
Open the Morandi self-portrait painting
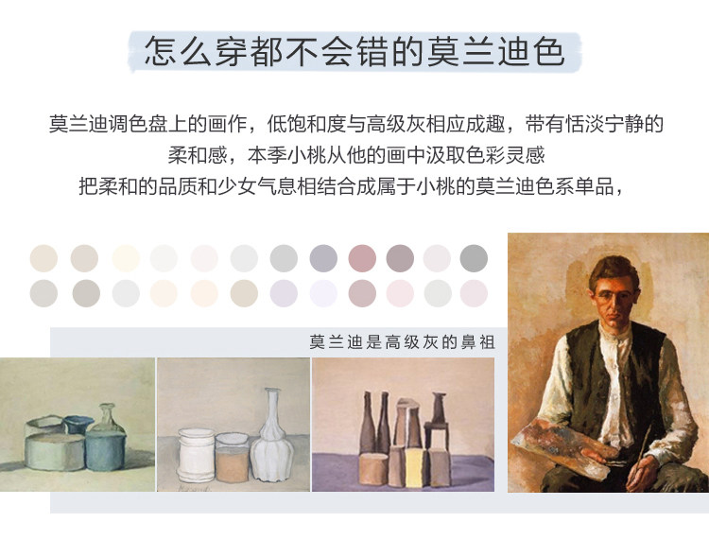point(608,363)
